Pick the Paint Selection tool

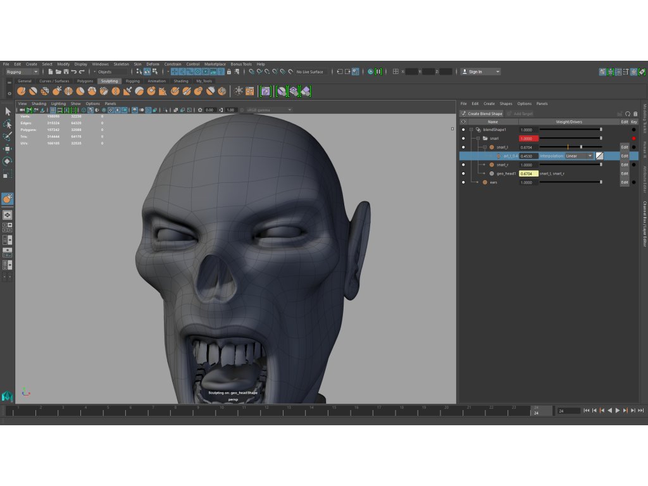tap(8, 136)
